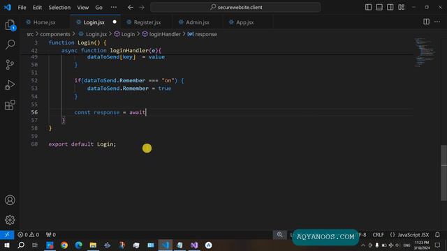Toggle bottom panel visibility
This screenshot has height=251, width=447.
click(x=379, y=7)
